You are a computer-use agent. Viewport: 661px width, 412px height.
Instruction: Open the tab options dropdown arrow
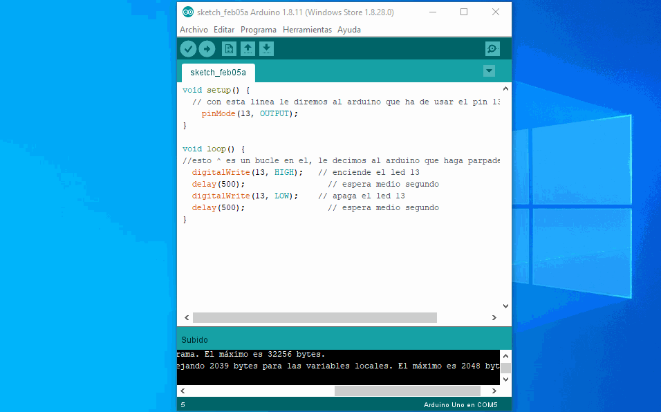pyautogui.click(x=489, y=71)
